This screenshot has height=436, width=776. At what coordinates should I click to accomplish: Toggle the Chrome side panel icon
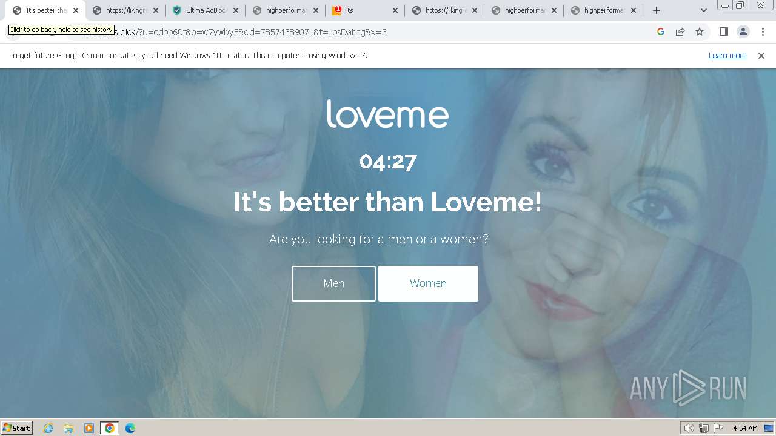pos(723,31)
